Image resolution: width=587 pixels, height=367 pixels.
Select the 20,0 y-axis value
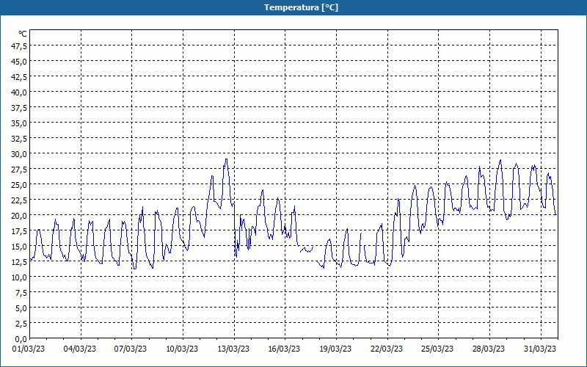[20, 215]
